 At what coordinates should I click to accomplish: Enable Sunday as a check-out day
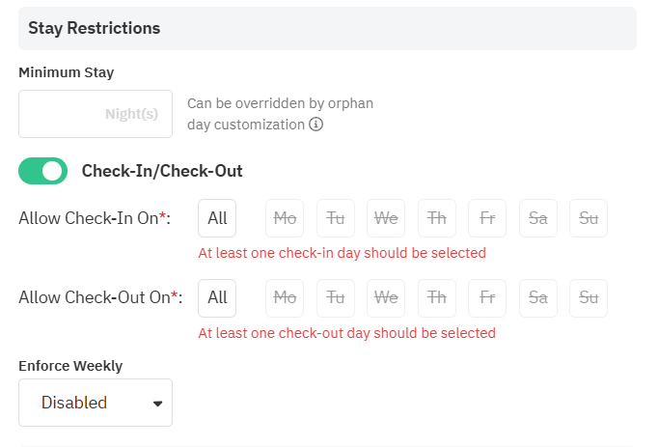[x=589, y=297]
